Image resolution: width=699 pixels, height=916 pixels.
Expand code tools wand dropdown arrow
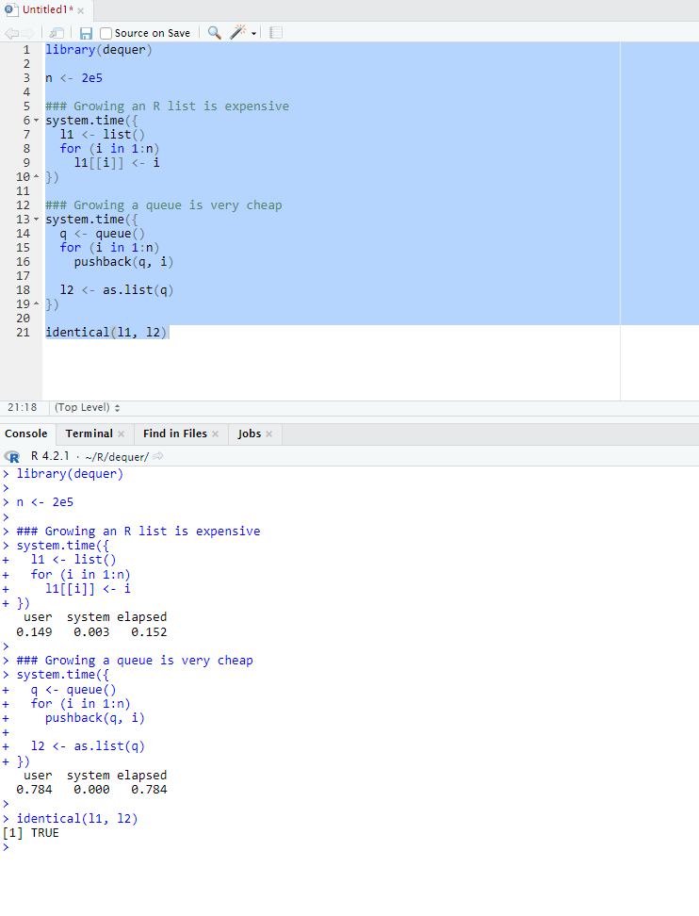coord(254,34)
